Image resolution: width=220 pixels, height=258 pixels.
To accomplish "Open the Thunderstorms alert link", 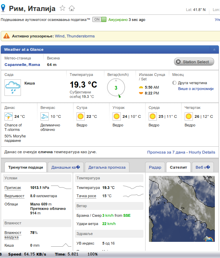I will click(x=81, y=36).
